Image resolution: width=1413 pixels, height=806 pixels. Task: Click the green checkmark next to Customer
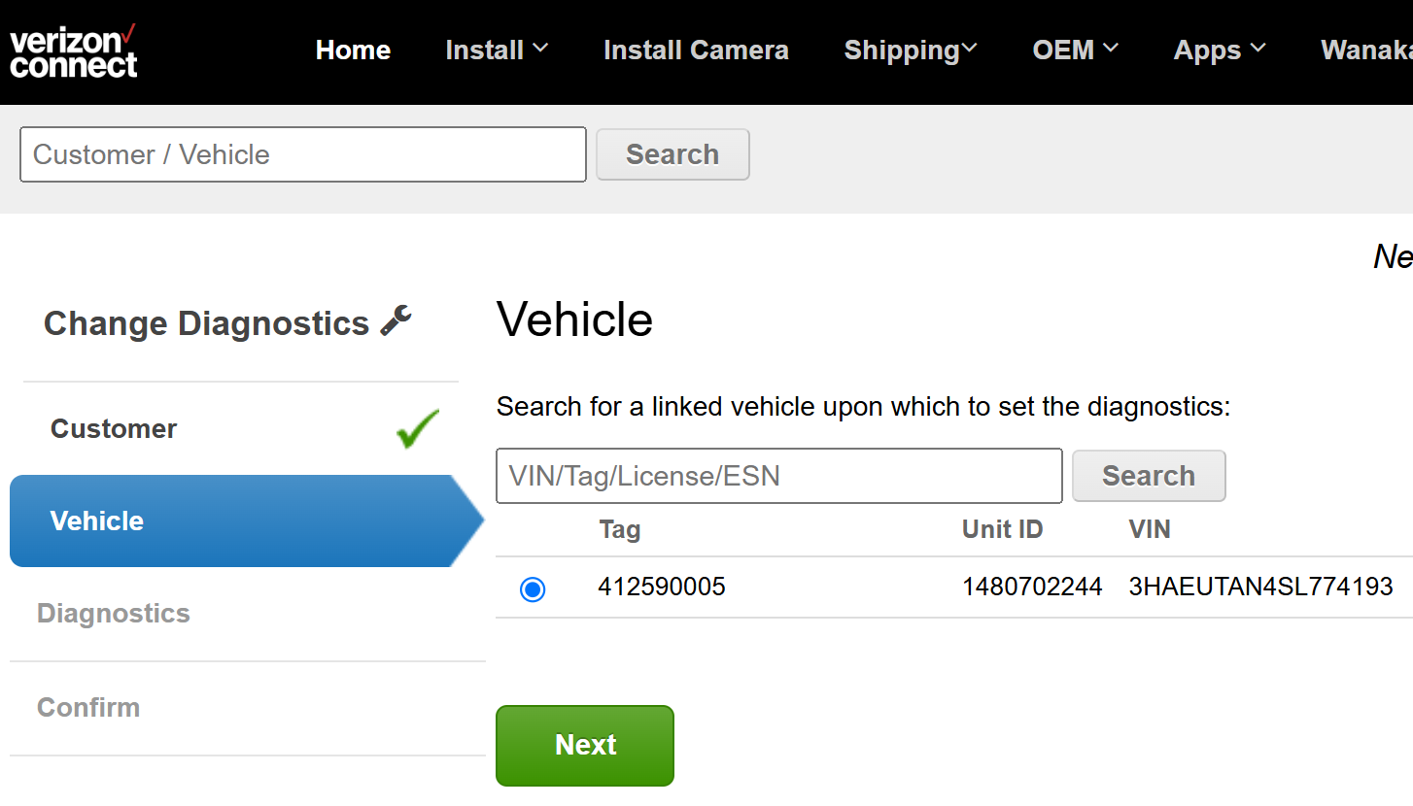click(x=417, y=428)
